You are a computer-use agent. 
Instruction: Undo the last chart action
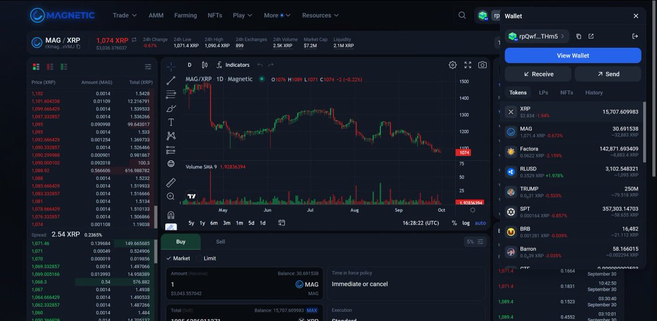pyautogui.click(x=261, y=65)
